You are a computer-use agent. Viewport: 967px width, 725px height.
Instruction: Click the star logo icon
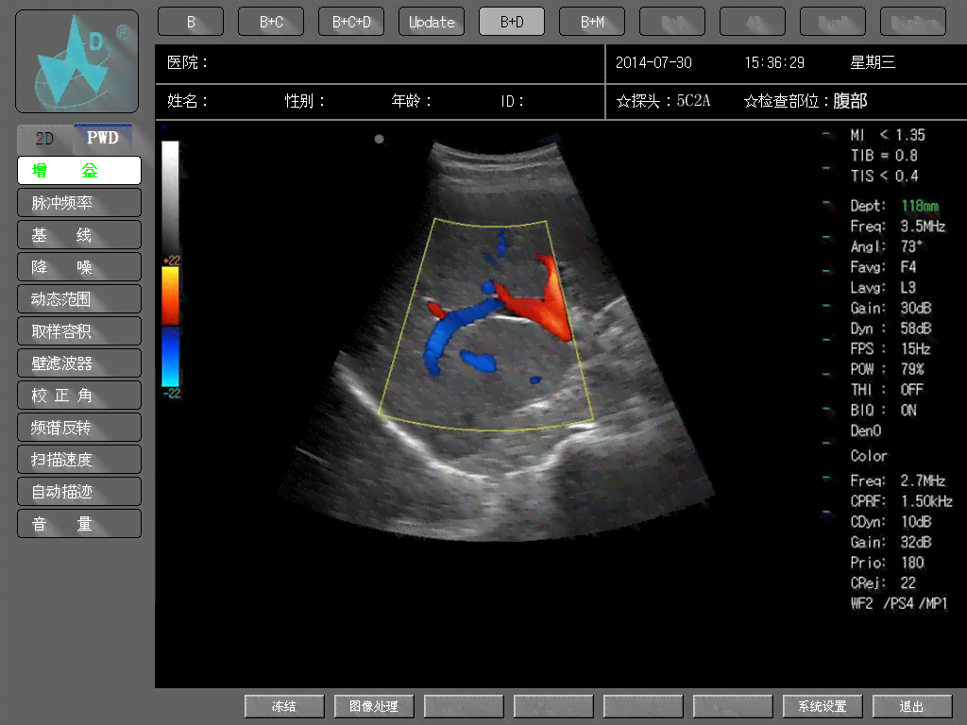77,61
